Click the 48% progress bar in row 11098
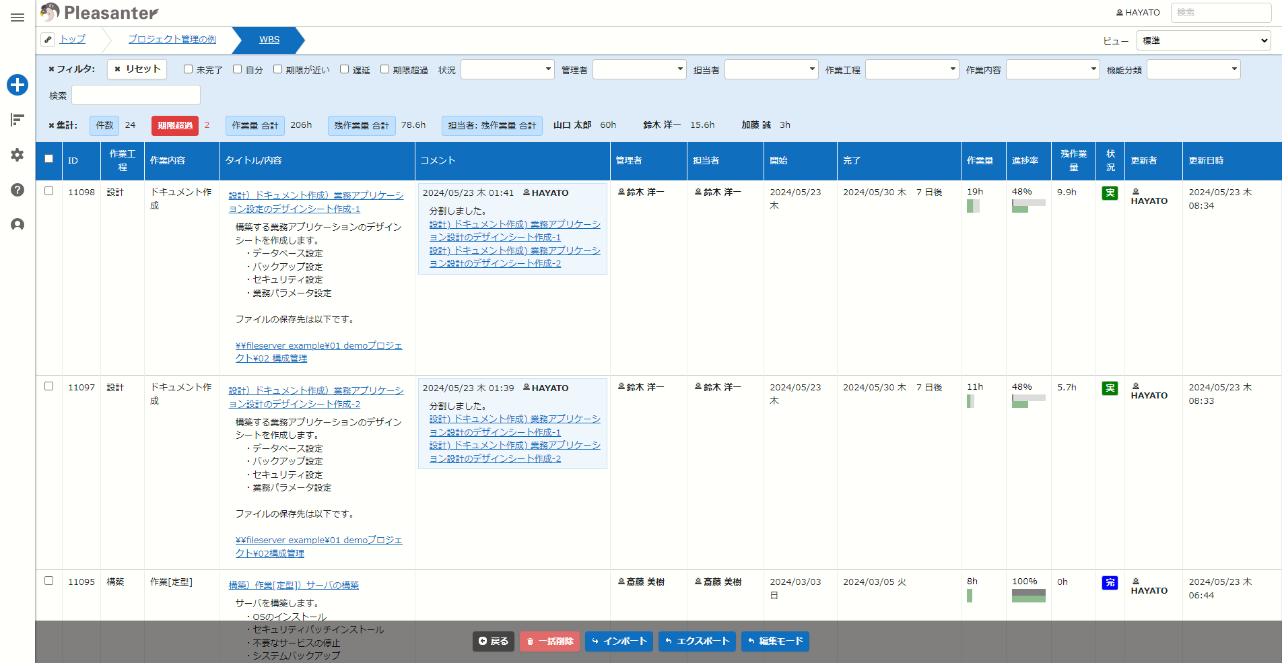Screen dimensions: 1282x663 pos(1029,206)
